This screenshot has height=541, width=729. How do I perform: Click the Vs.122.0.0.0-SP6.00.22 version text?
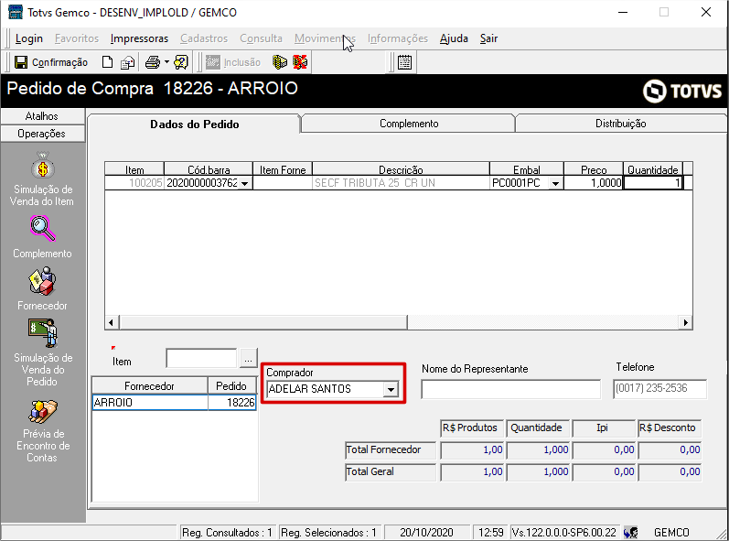[x=564, y=533]
